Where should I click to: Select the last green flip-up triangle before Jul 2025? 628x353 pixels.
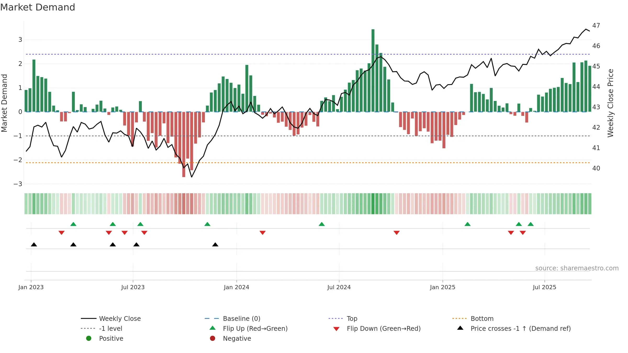pos(531,224)
